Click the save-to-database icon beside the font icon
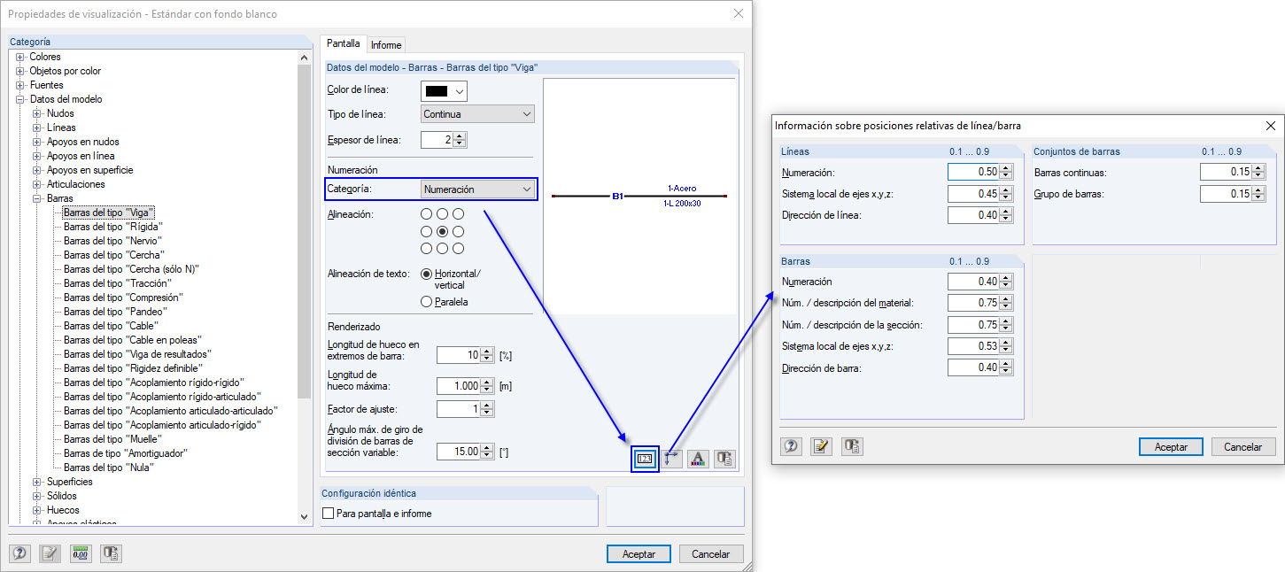This screenshot has width=1285, height=572. (x=724, y=459)
